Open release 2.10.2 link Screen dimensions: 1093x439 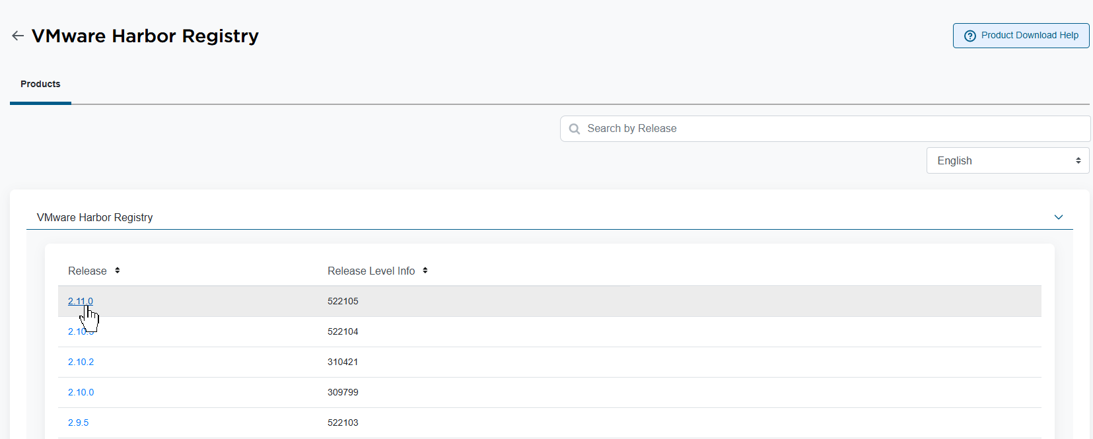tap(81, 362)
